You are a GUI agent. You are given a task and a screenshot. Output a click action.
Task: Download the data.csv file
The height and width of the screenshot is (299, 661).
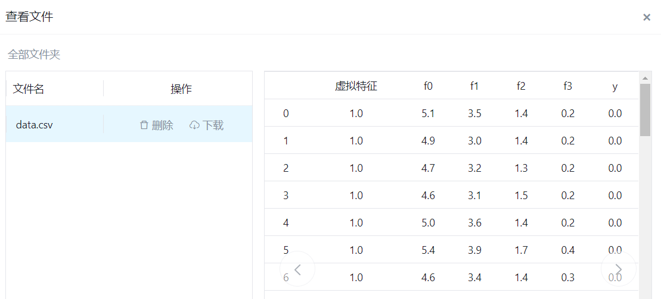[207, 125]
